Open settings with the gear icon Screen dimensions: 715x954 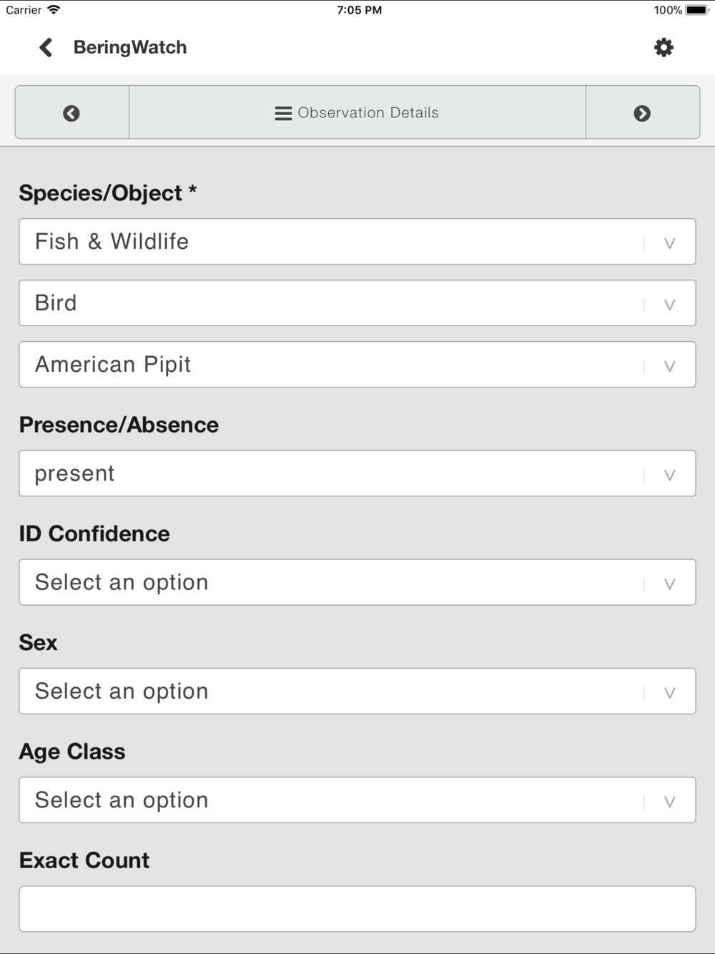tap(664, 47)
